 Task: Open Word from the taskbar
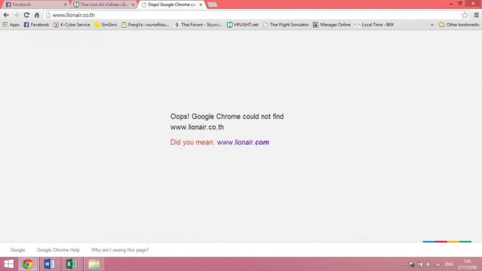click(49, 264)
